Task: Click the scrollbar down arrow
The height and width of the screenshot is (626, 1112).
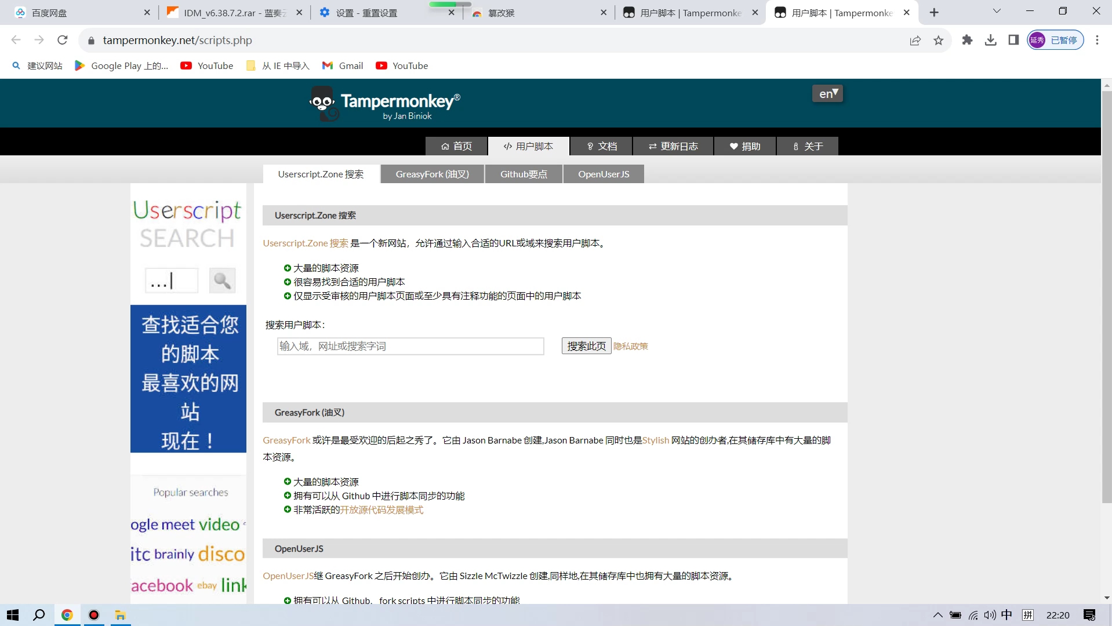Action: pyautogui.click(x=1106, y=598)
